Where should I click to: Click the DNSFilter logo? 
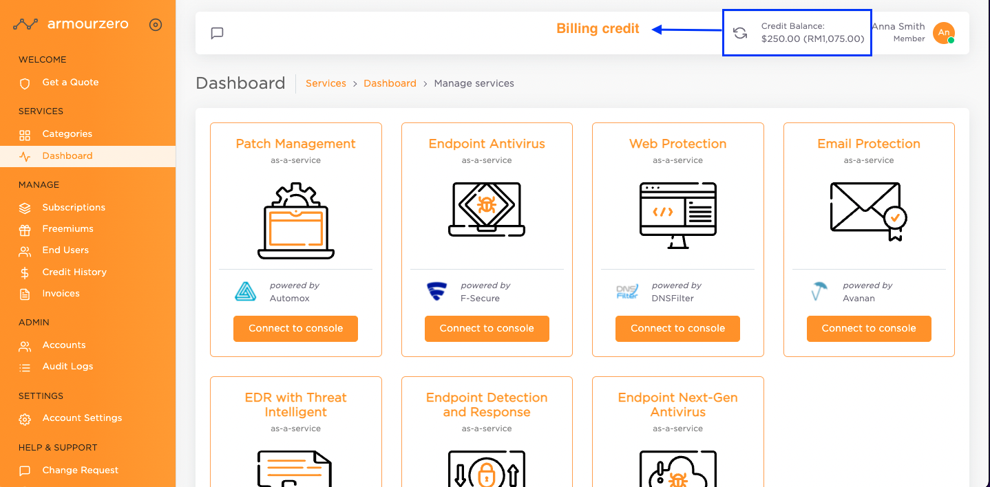click(627, 292)
